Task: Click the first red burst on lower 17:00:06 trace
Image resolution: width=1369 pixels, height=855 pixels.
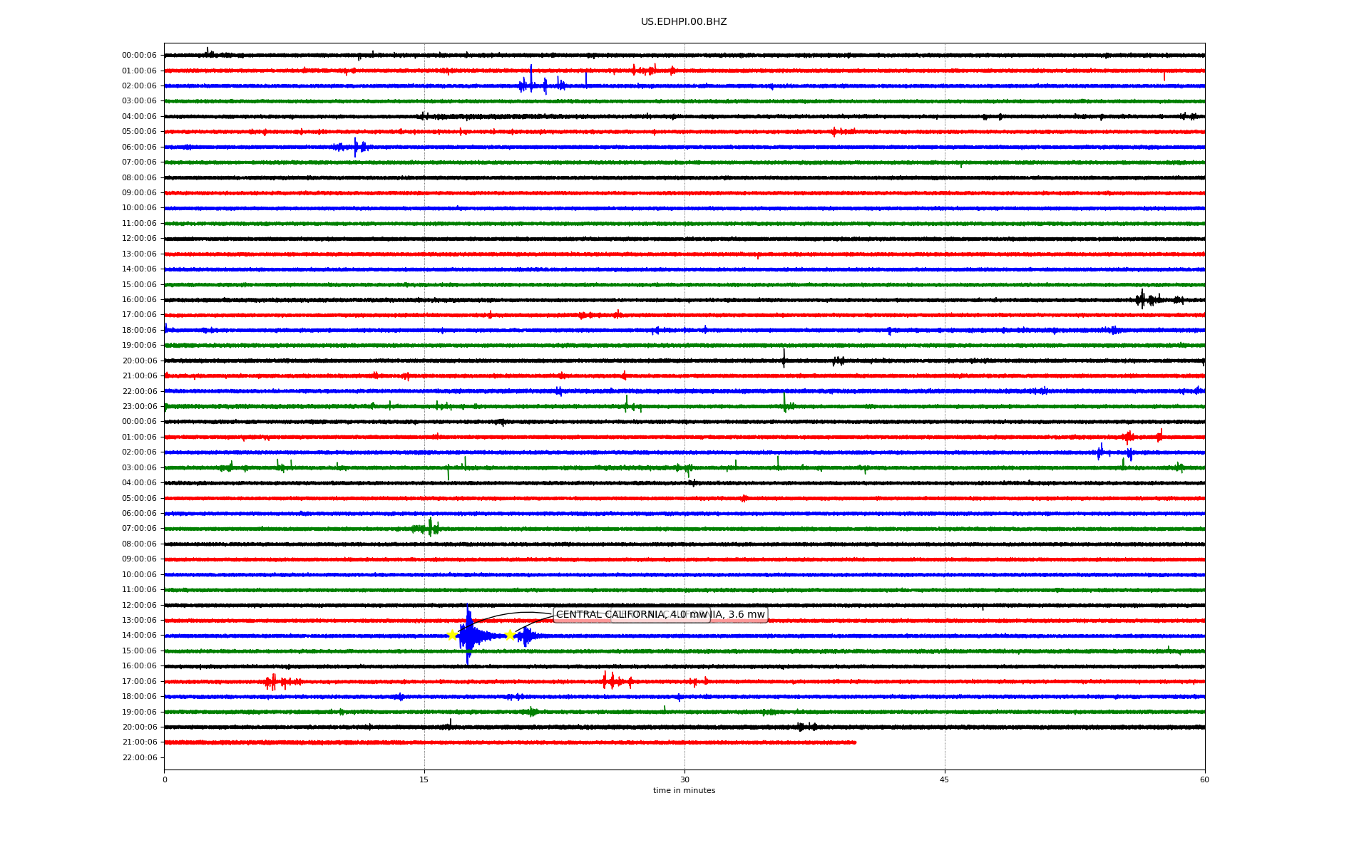Action: click(273, 682)
